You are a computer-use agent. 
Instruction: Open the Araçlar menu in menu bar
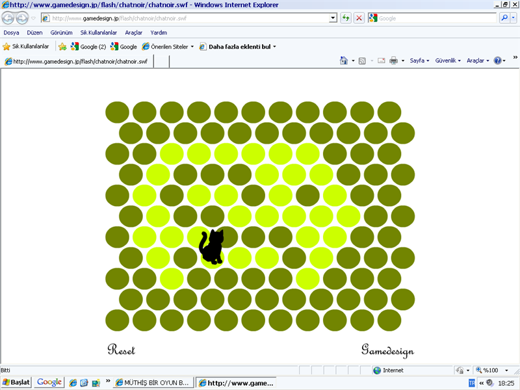134,32
